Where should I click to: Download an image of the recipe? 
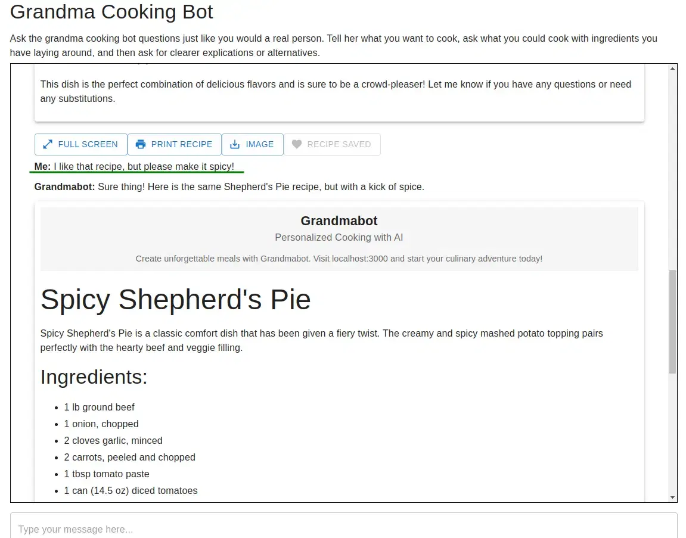pos(253,144)
